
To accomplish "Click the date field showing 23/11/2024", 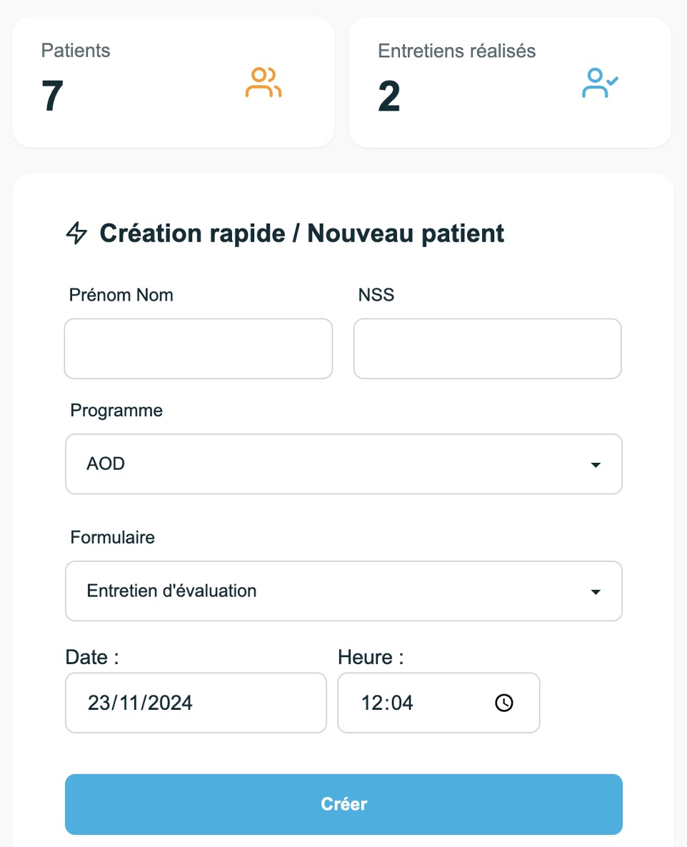I will pos(196,703).
